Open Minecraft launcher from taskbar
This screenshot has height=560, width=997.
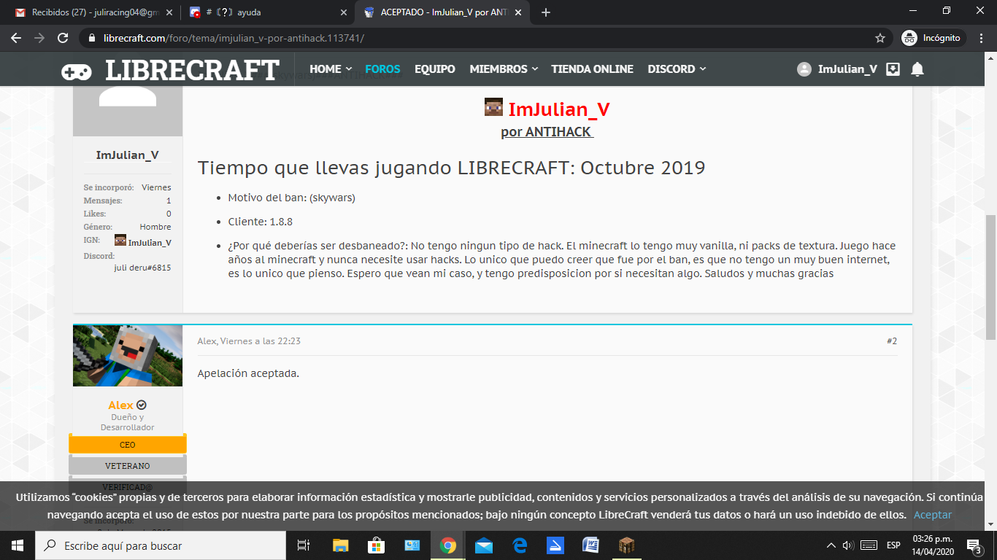[x=627, y=545]
